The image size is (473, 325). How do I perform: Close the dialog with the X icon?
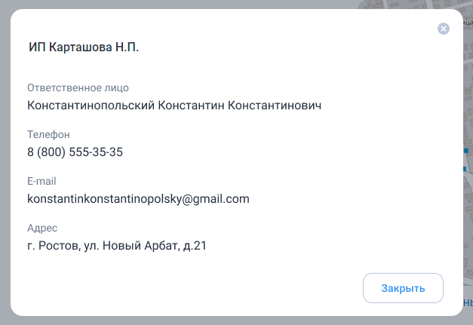(x=443, y=29)
